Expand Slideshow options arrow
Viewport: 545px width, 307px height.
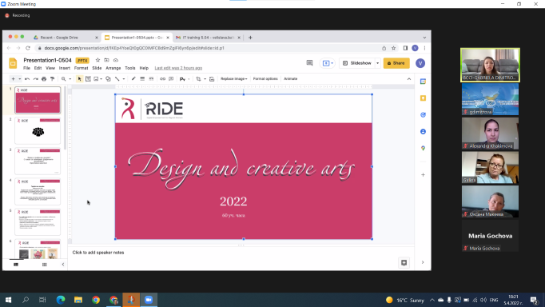(x=377, y=63)
